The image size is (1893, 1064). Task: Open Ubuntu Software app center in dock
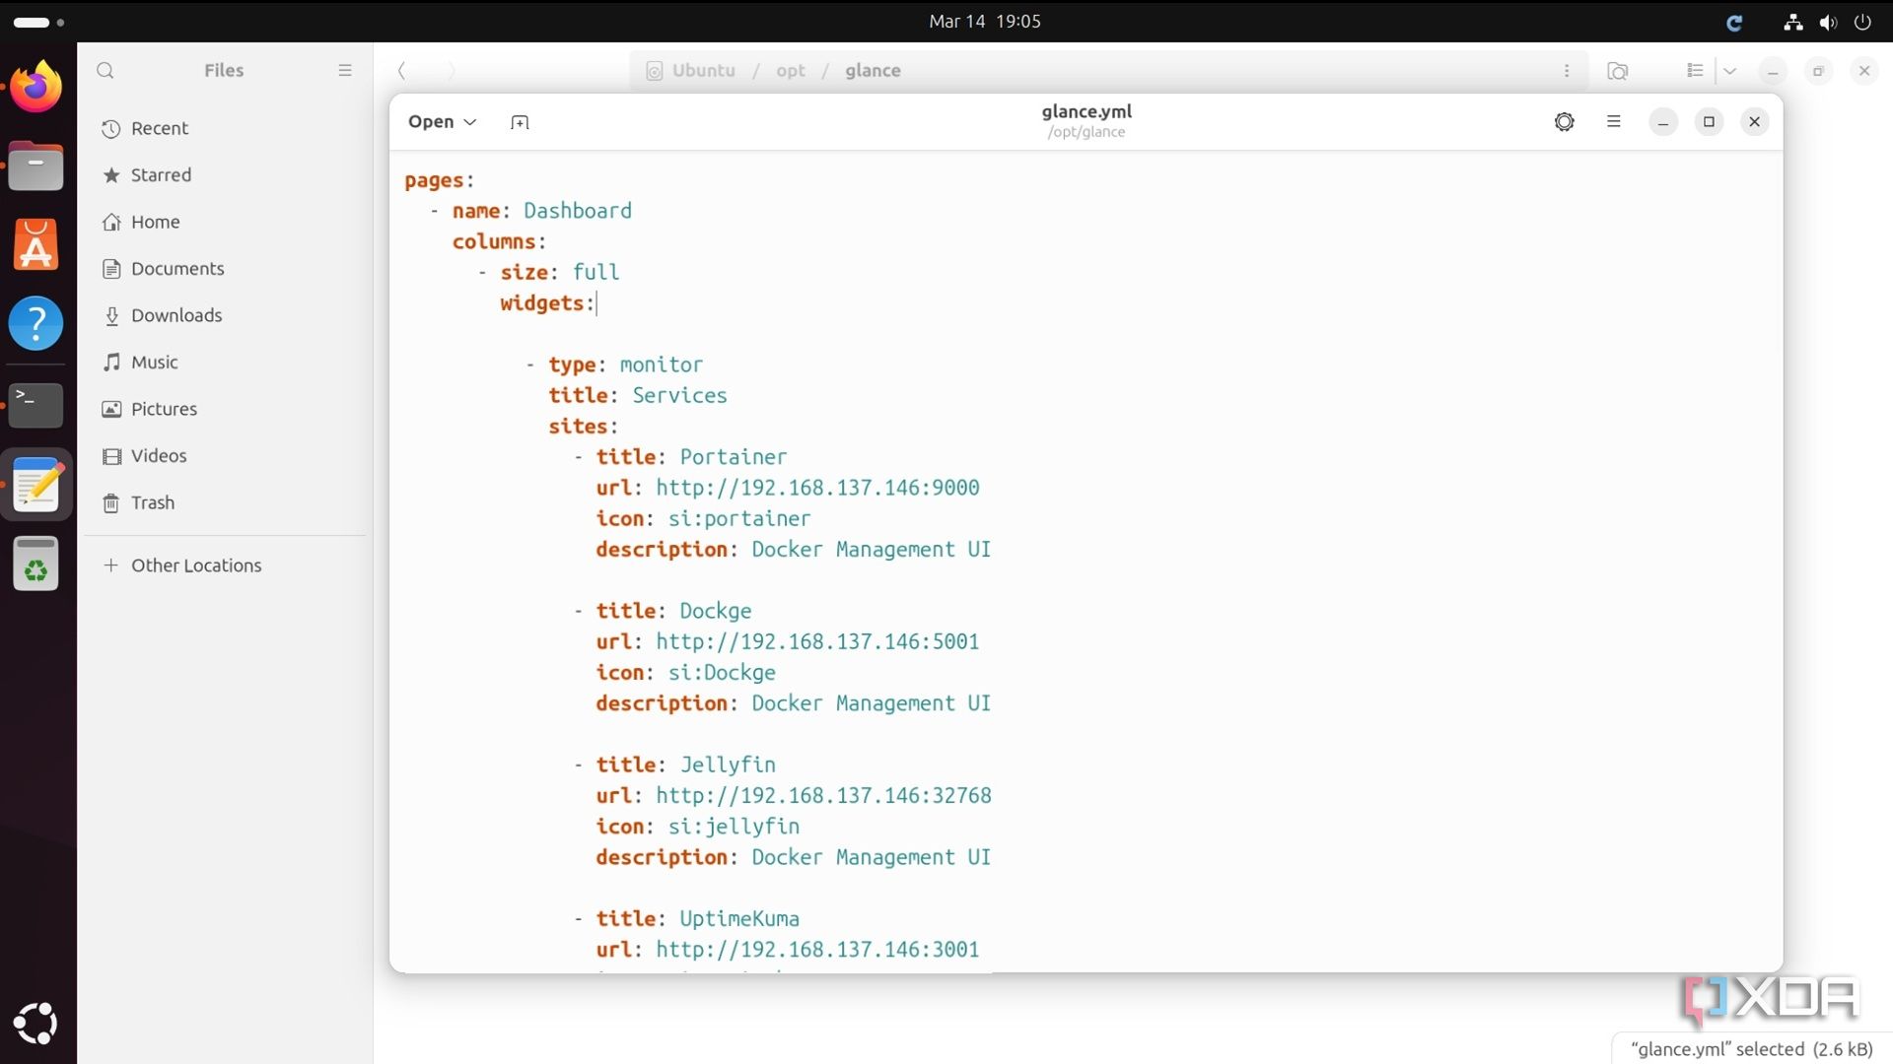pyautogui.click(x=36, y=244)
